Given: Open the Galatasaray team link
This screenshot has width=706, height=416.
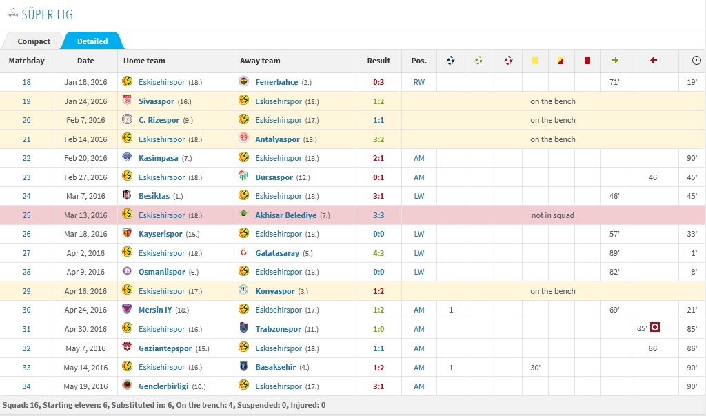Looking at the screenshot, I should coord(277,253).
